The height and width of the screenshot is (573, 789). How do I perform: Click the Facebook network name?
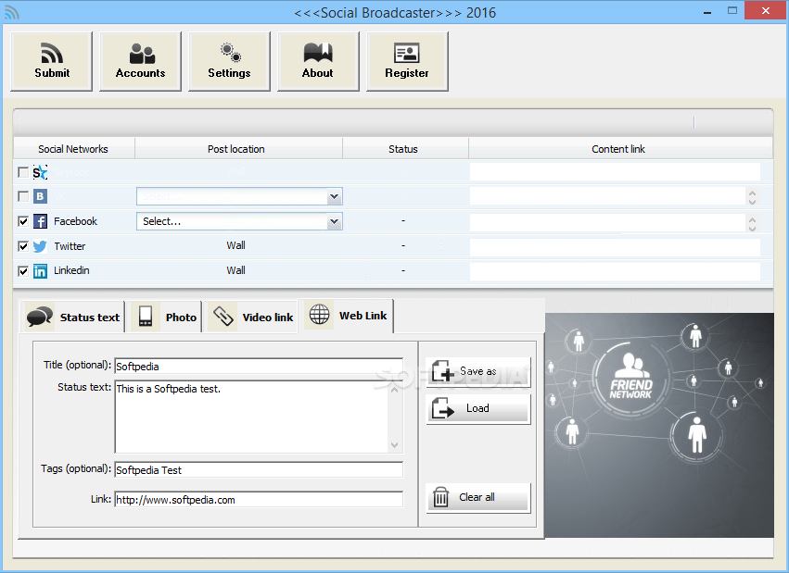point(75,221)
